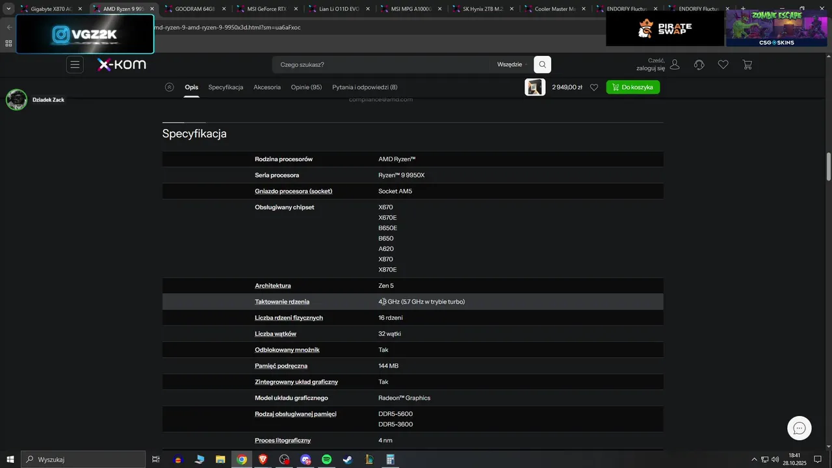832x468 pixels.
Task: Close the AMD Ryzen 9 tab
Action: tap(152, 9)
